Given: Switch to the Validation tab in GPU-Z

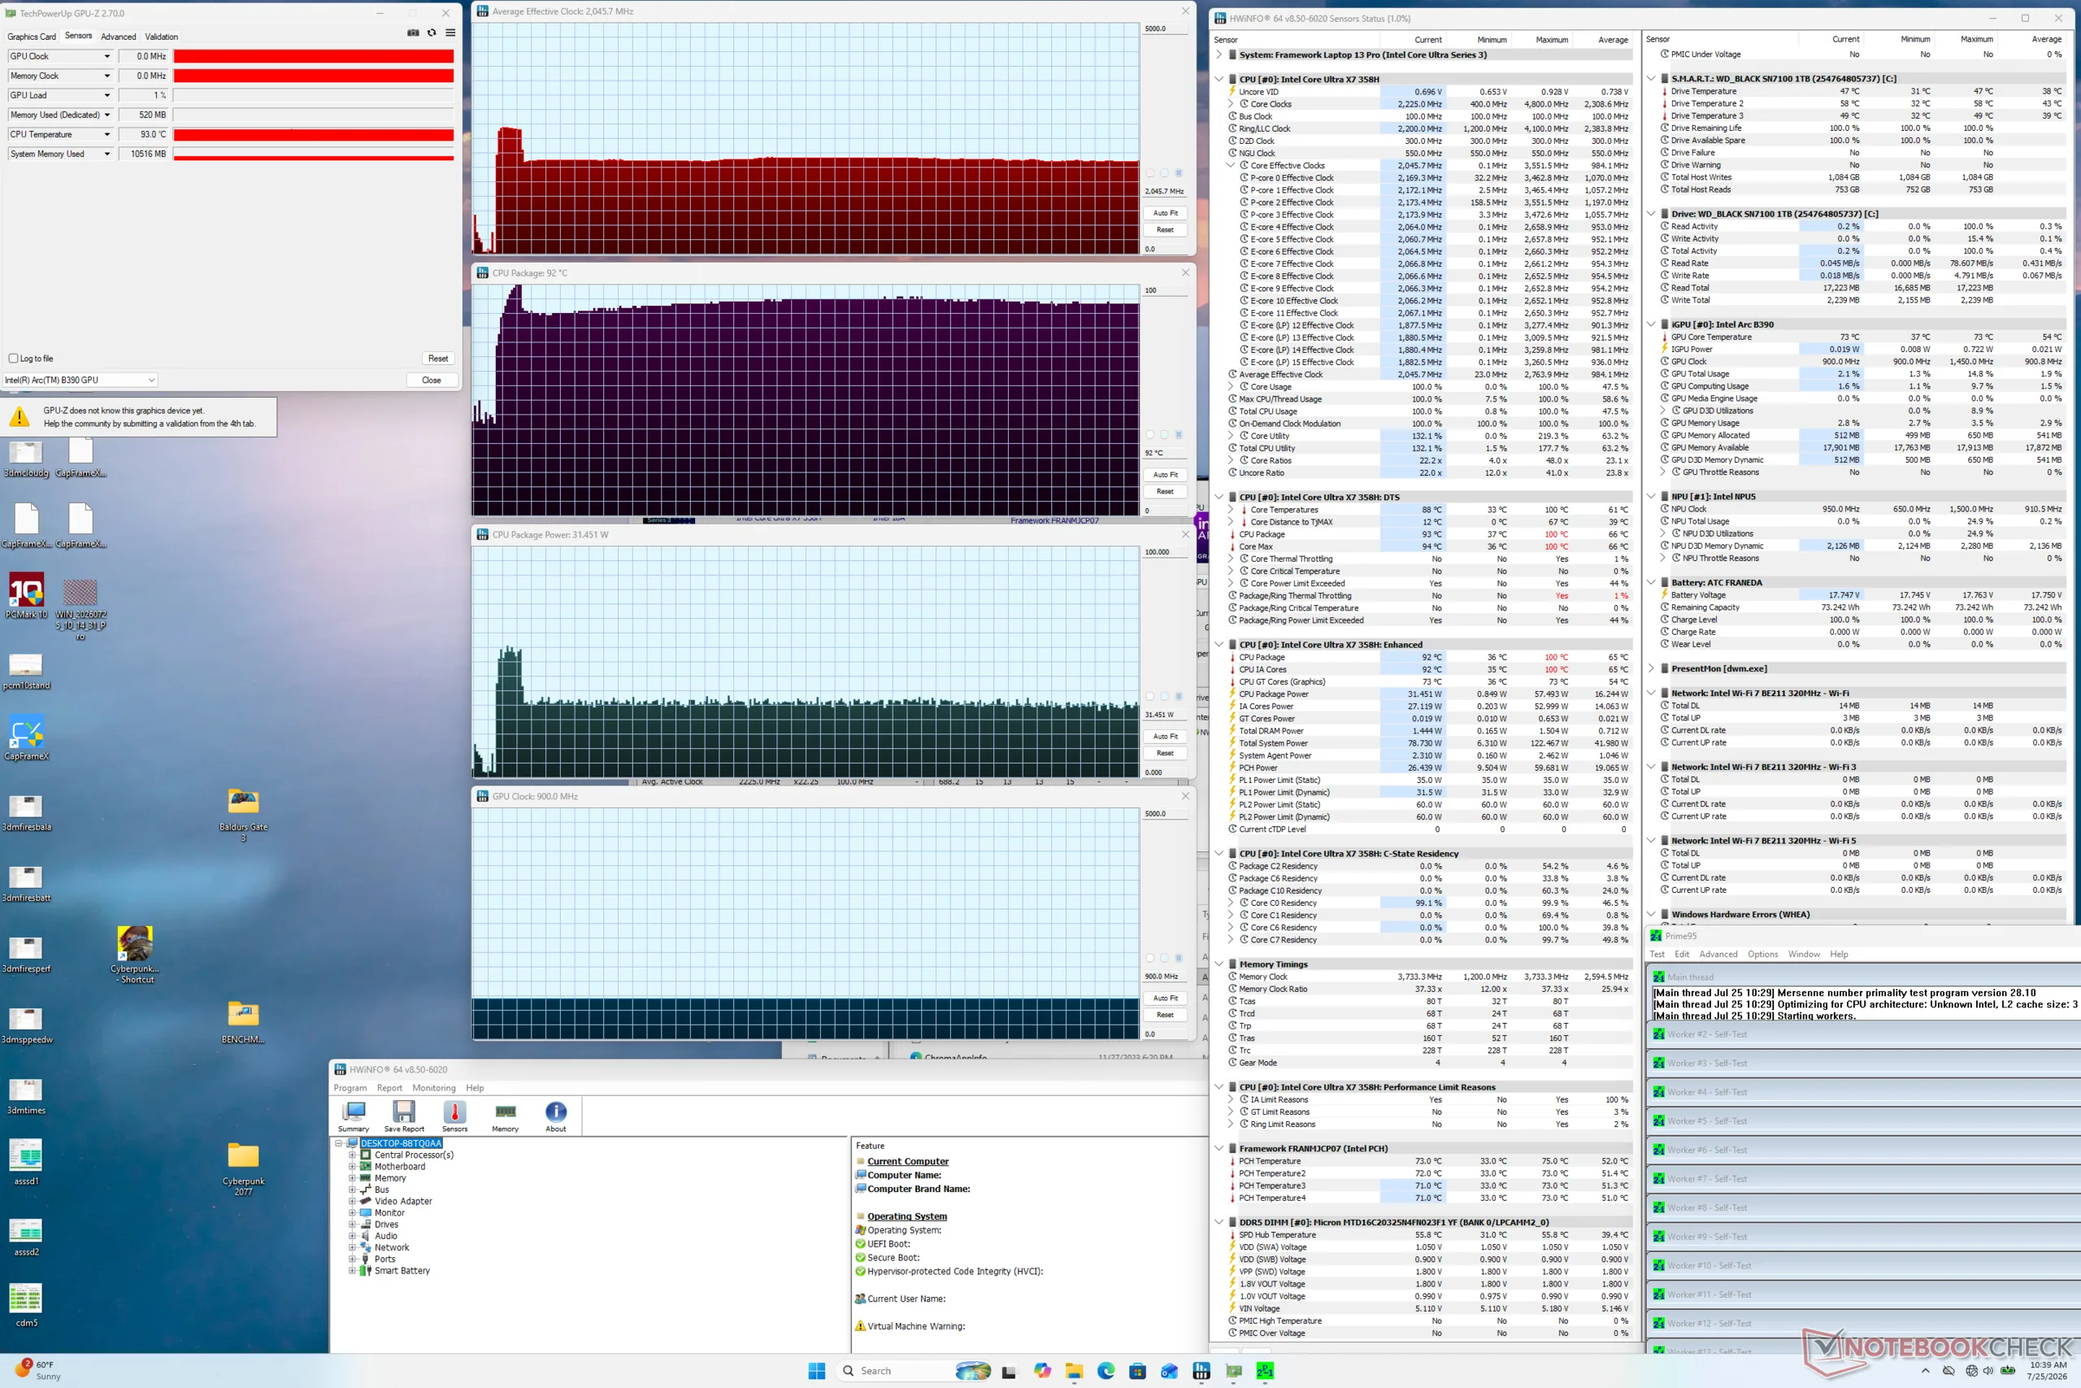Looking at the screenshot, I should tap(161, 37).
